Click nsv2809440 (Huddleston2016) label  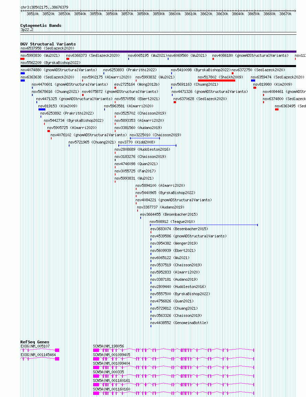pos(178,287)
